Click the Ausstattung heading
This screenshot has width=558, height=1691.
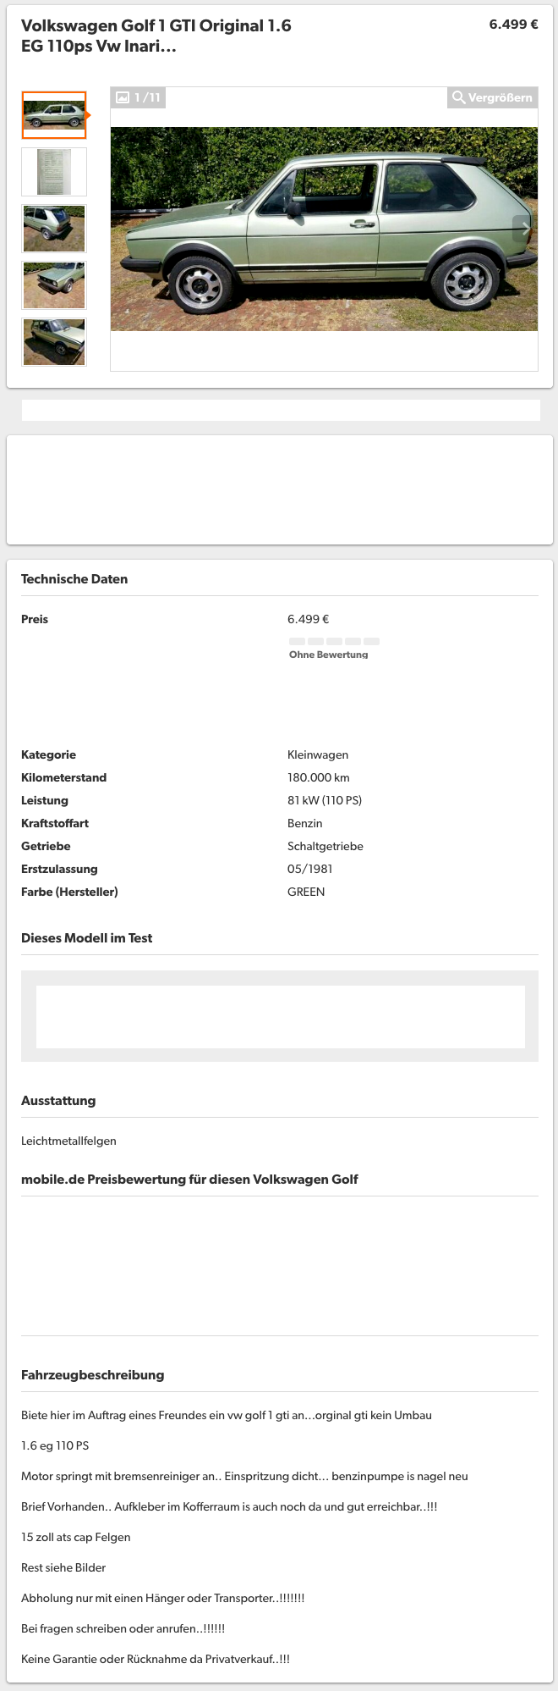click(58, 1101)
